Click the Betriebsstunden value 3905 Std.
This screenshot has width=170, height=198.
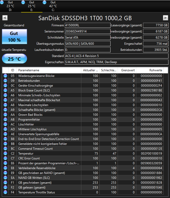pyautogui.click(x=156, y=50)
